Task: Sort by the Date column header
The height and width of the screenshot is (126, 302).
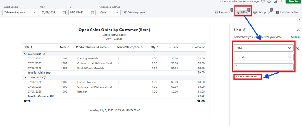Action: [x=28, y=47]
